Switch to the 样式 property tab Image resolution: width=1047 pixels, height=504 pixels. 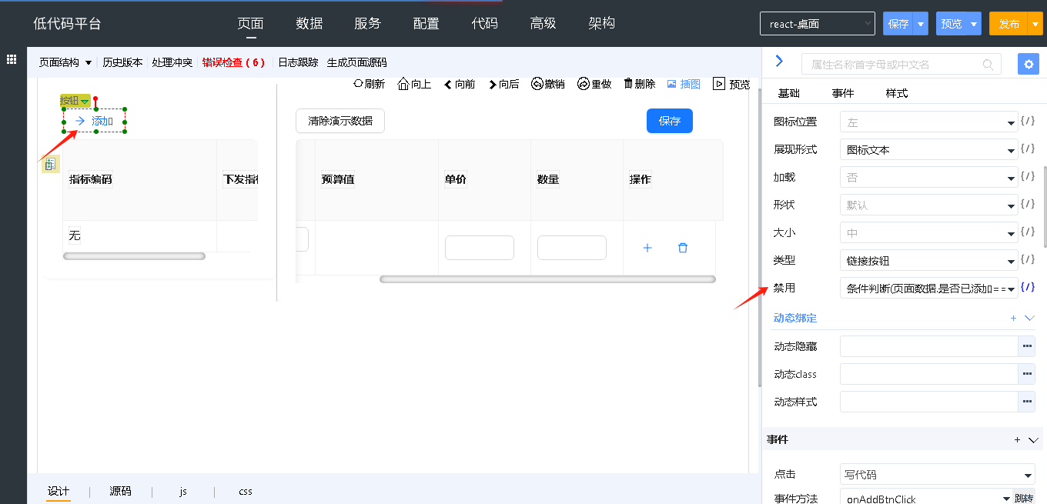[x=897, y=93]
